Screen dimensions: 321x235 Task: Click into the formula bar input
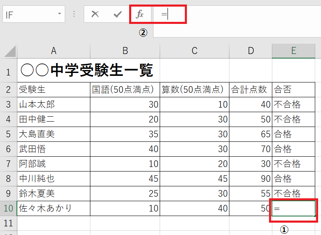[237, 21]
